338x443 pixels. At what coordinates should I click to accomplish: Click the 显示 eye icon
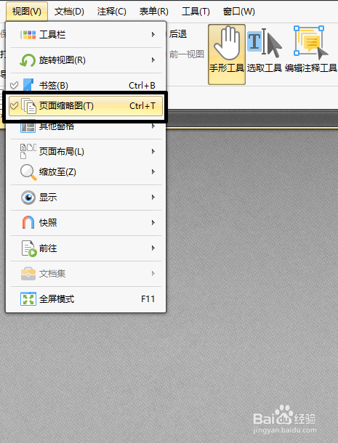click(x=28, y=198)
